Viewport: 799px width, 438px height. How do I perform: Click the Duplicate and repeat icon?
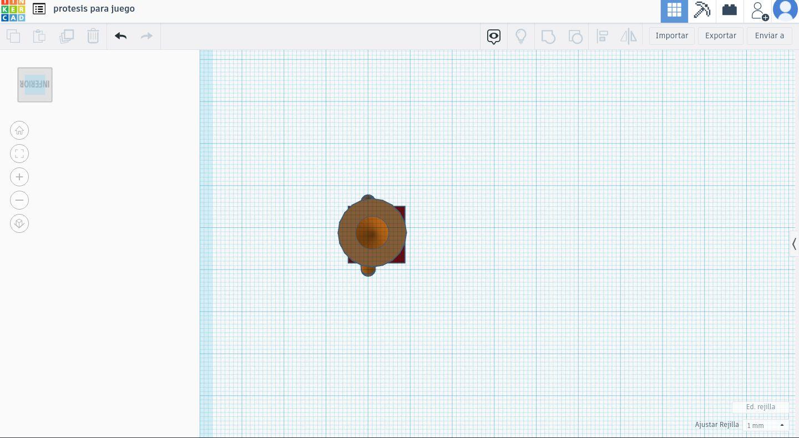click(x=67, y=36)
